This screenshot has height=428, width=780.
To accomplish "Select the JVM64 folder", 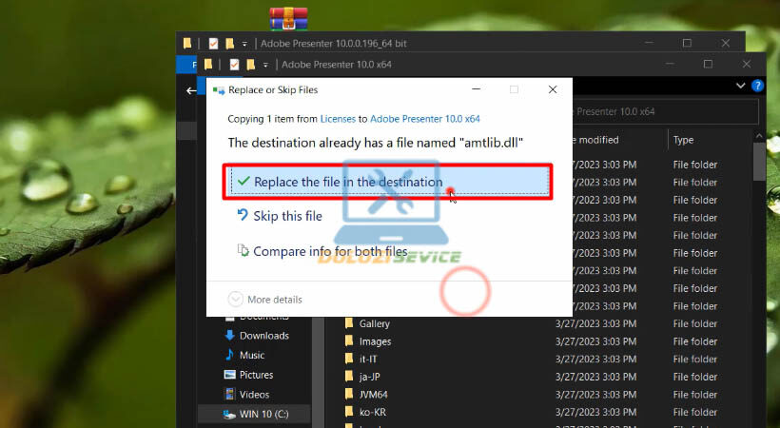I will click(373, 395).
